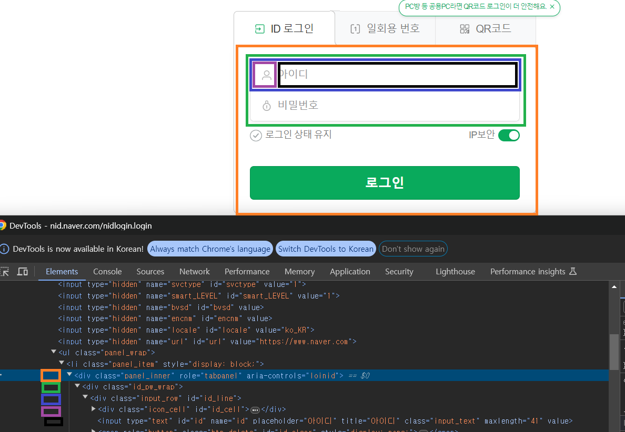
Task: Click the ellipsis in icon_cell row
Action: (255, 410)
